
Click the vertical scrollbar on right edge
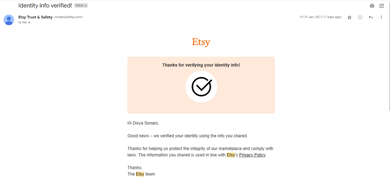(389, 55)
